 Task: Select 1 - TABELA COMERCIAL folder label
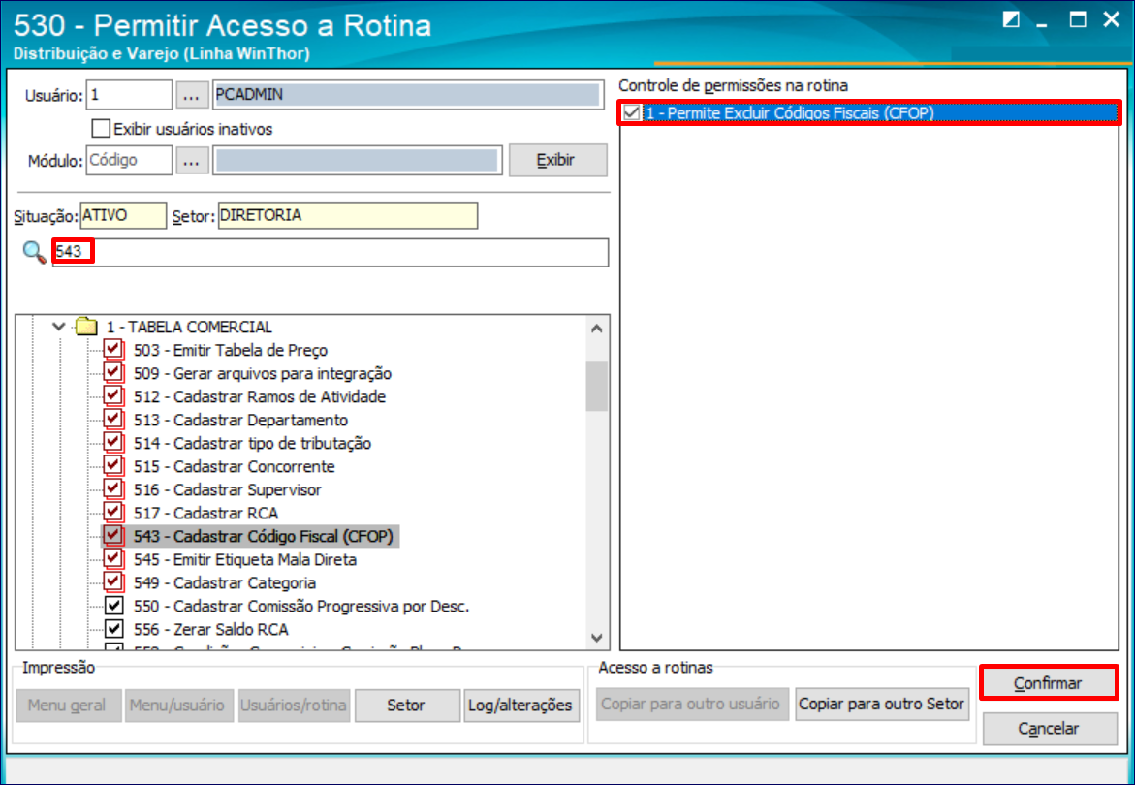[189, 327]
